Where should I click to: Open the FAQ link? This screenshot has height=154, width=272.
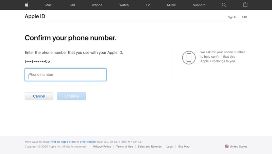click(x=244, y=17)
